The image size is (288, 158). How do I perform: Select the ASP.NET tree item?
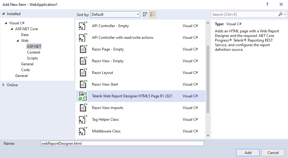pyautogui.click(x=34, y=47)
